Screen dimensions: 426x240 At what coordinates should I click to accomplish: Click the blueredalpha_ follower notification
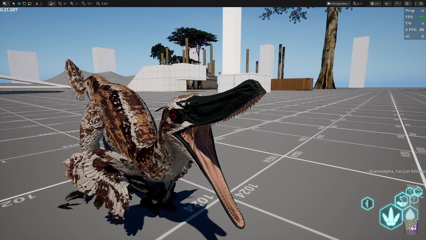397,171
